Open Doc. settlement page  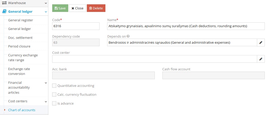tap(20, 38)
